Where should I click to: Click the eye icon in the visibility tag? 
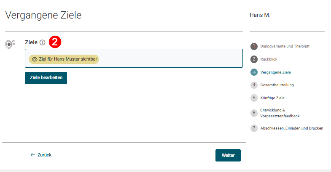[x=35, y=59]
